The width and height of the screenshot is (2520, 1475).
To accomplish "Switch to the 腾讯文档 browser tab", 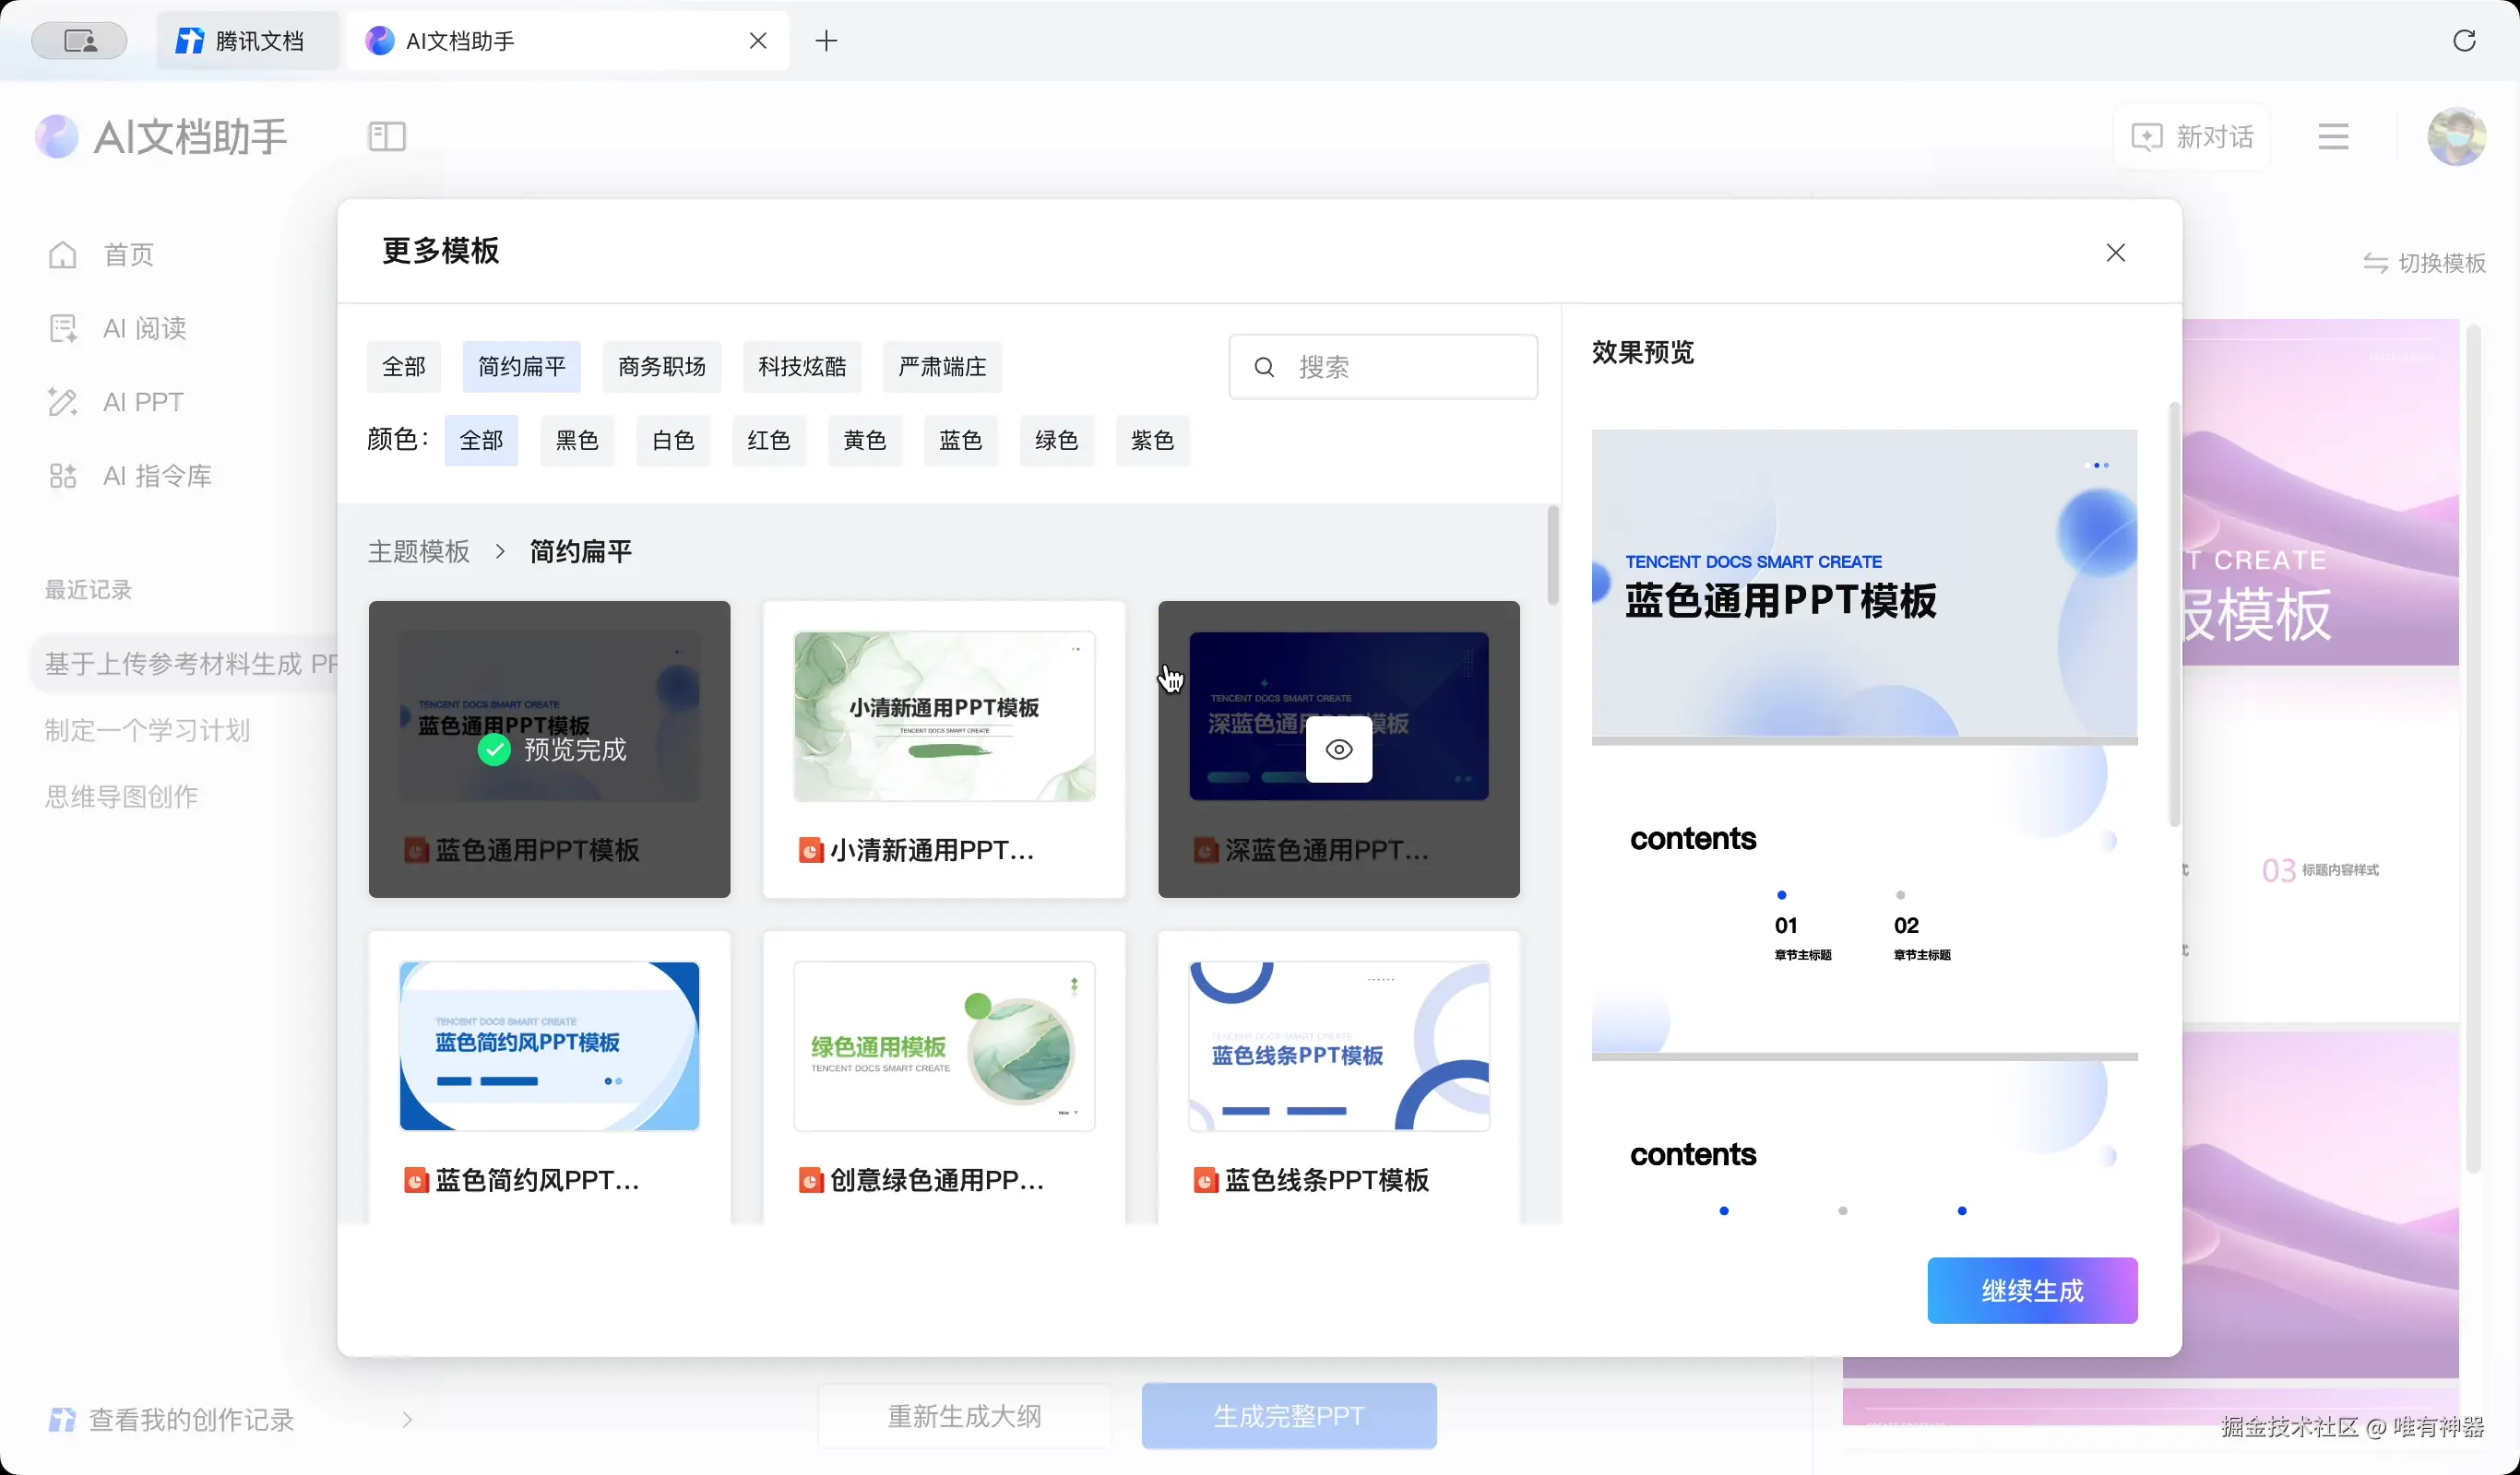I will click(x=247, y=40).
